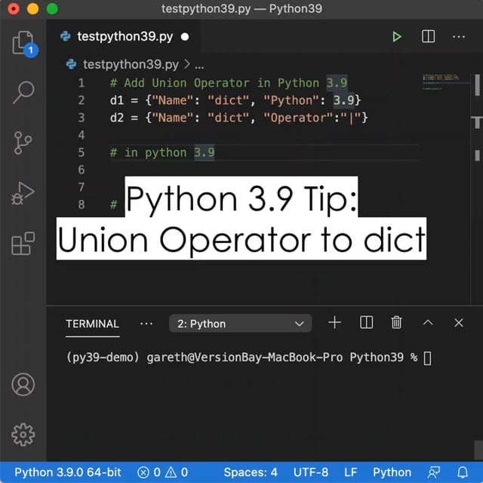Viewport: 483px width, 483px height.
Task: Kill the terminal with the trash icon
Action: point(396,322)
